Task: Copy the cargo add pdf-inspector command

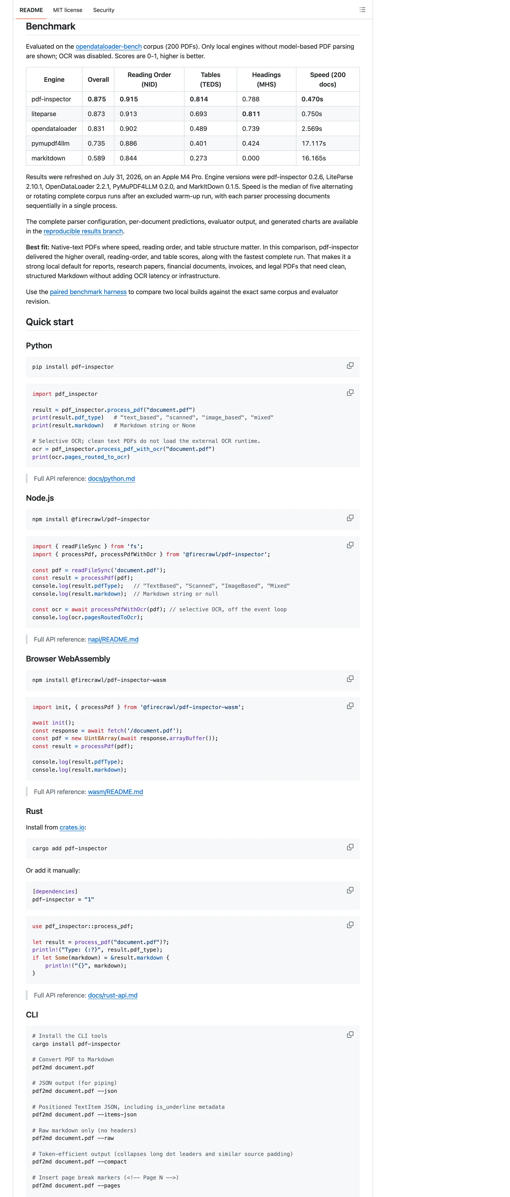Action: pyautogui.click(x=350, y=847)
